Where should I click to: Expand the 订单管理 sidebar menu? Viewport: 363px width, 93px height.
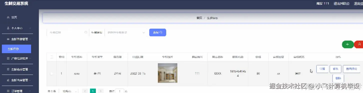coord(30,91)
